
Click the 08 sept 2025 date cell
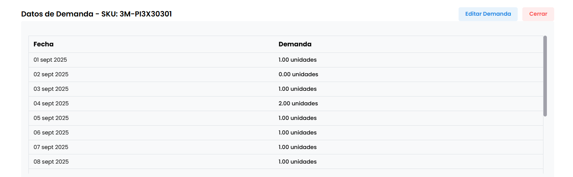pyautogui.click(x=51, y=162)
